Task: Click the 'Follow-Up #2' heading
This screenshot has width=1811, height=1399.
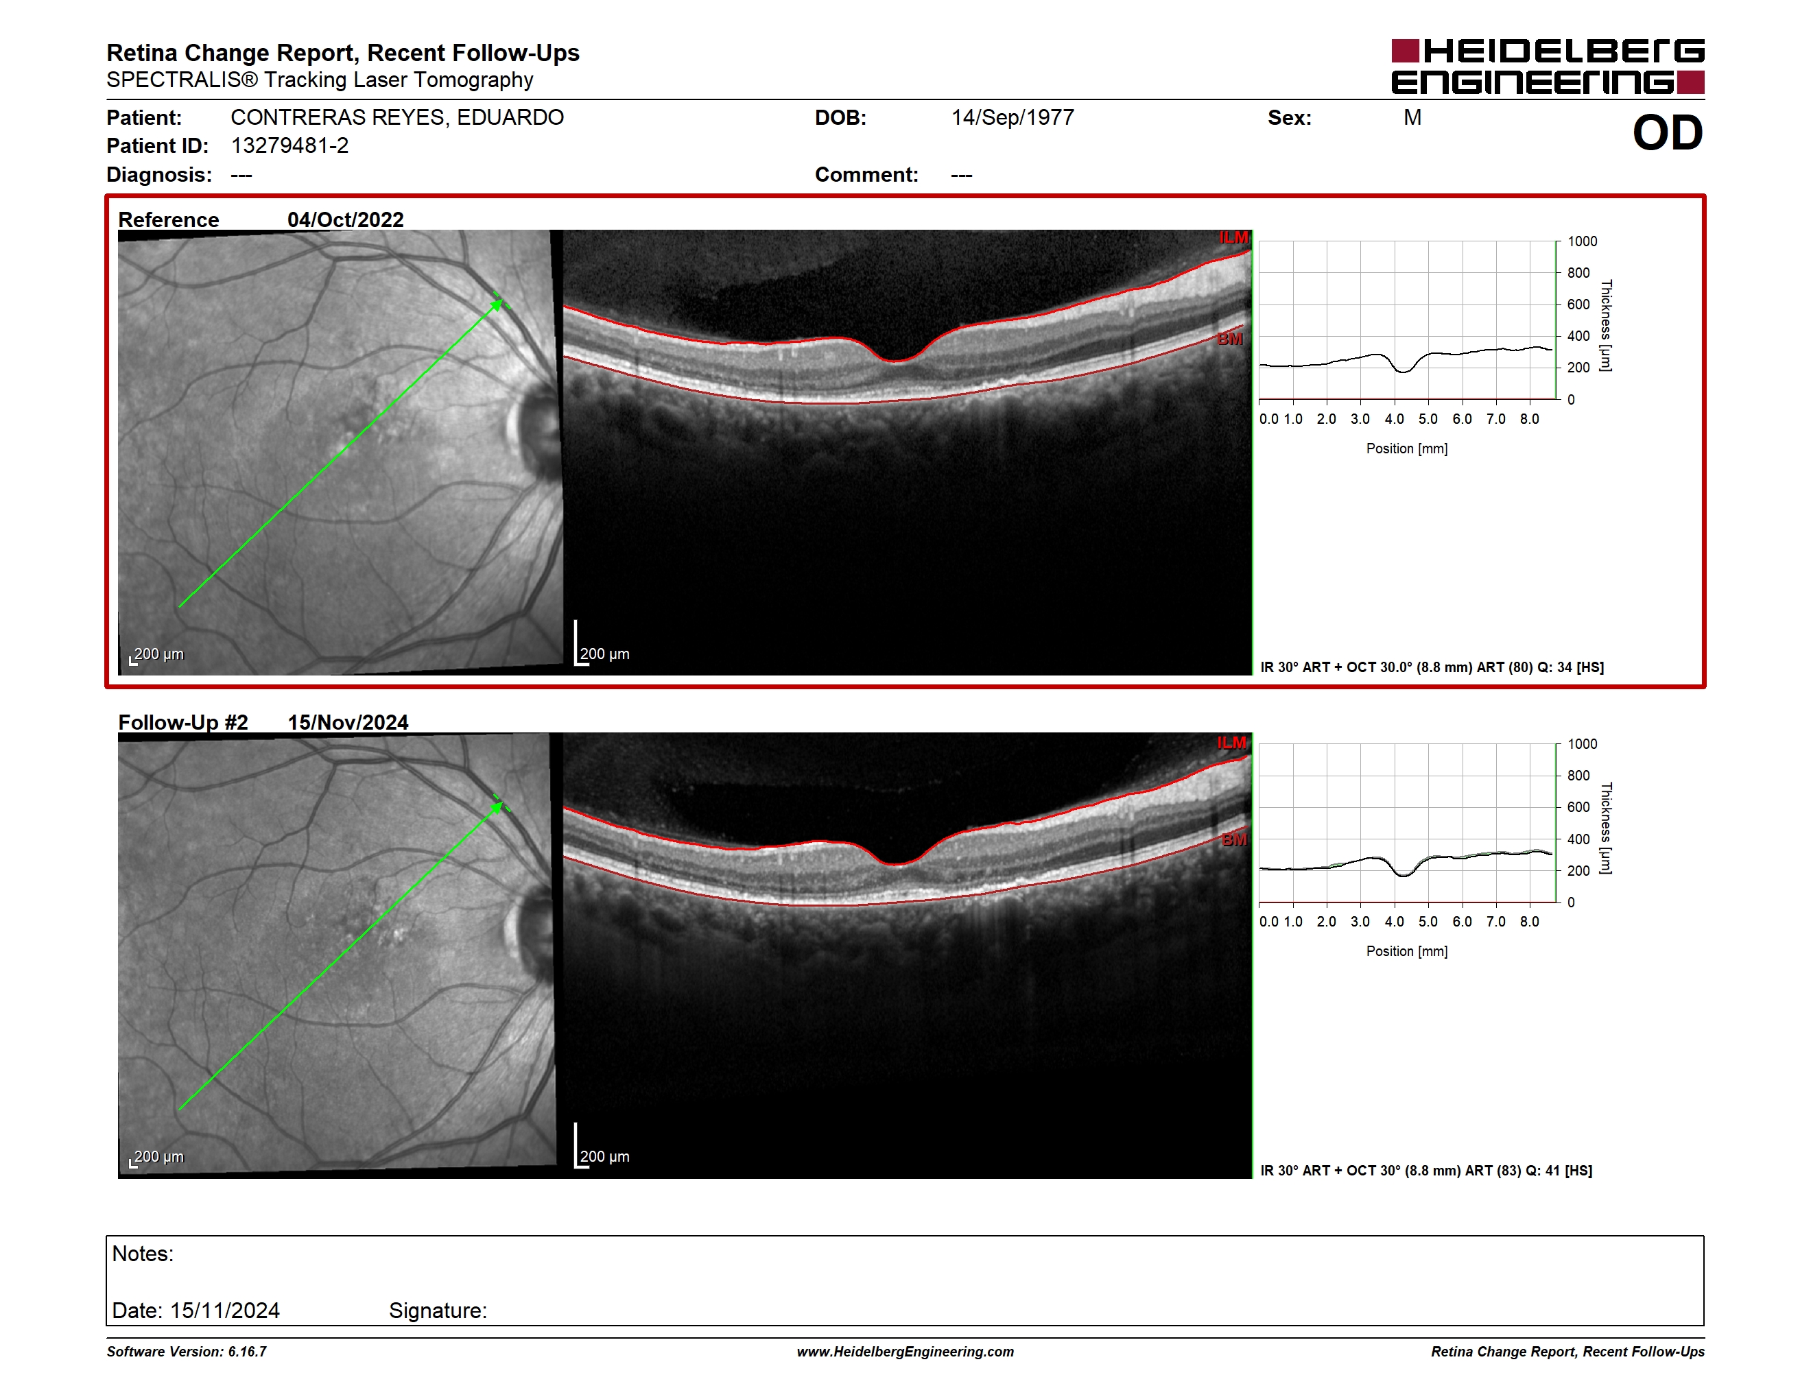Action: coord(183,723)
